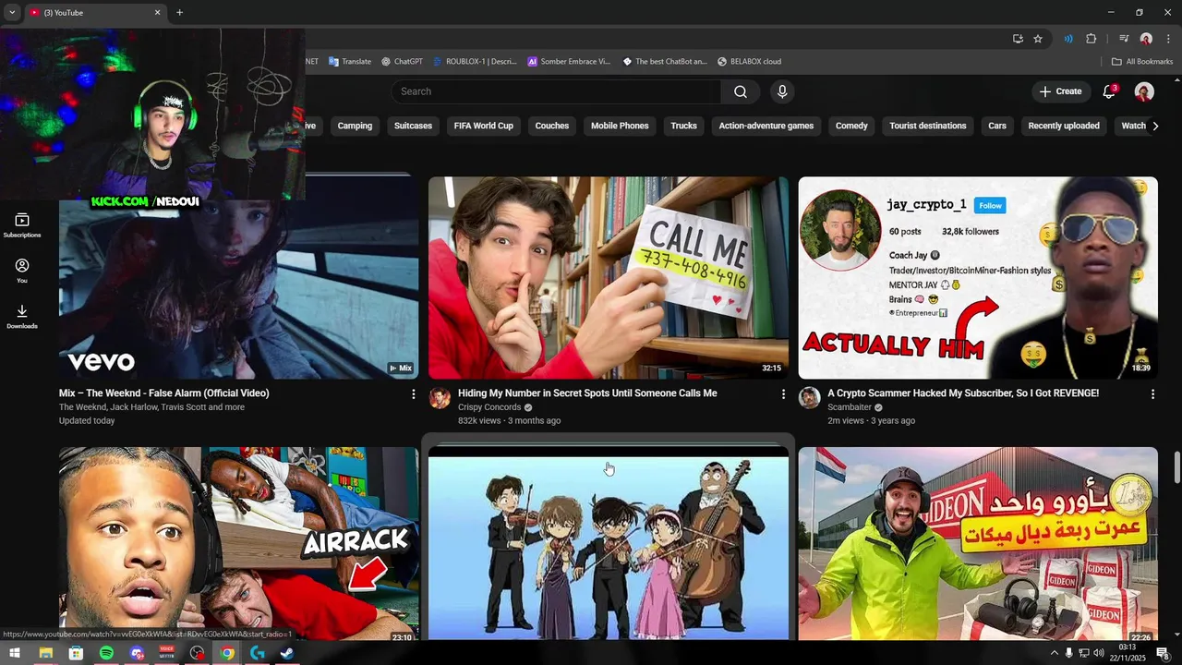
Task: Show hidden system tray icons
Action: [x=1055, y=653]
